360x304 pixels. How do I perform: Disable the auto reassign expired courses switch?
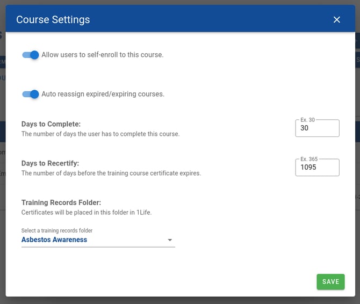tap(31, 94)
